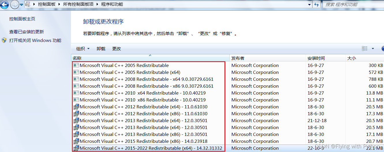Sort list by 名称 column header
384x152 pixels.
coord(150,58)
